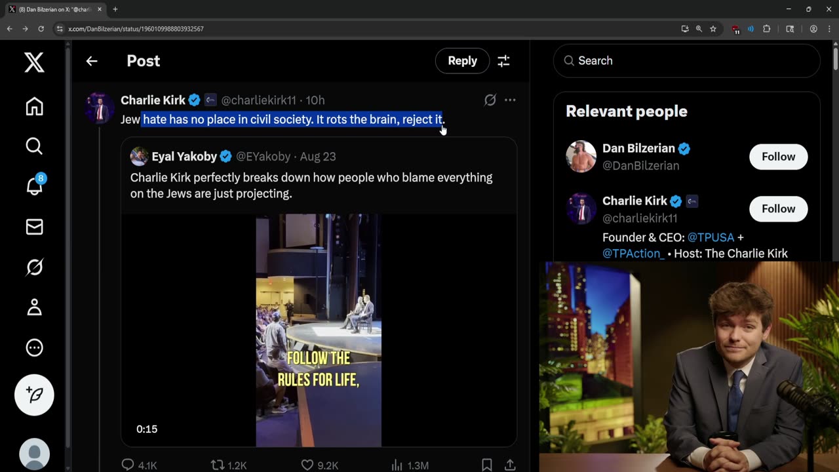Image resolution: width=839 pixels, height=472 pixels.
Task: Open the Home feed from the sidebar
Action: point(34,106)
